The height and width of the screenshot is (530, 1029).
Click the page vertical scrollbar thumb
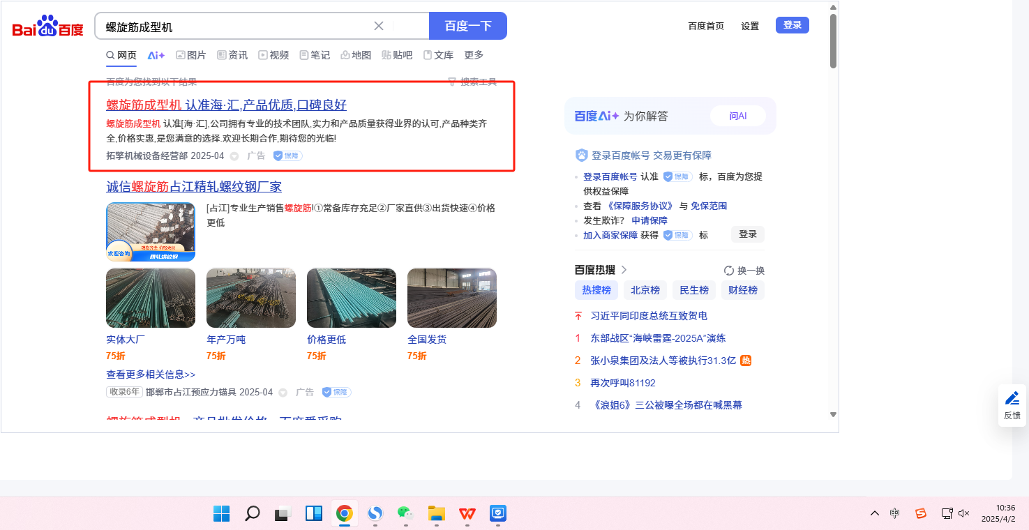pos(833,40)
